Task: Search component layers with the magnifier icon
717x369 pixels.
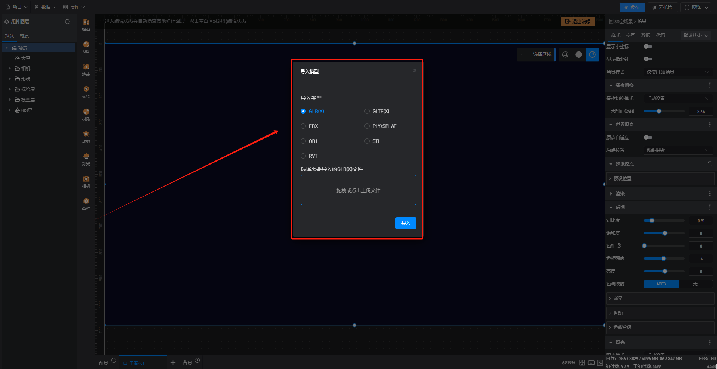Action: point(68,22)
